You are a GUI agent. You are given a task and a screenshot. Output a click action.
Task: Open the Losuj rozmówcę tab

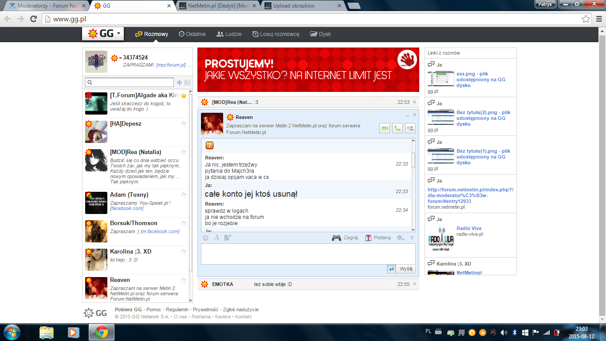pyautogui.click(x=275, y=34)
